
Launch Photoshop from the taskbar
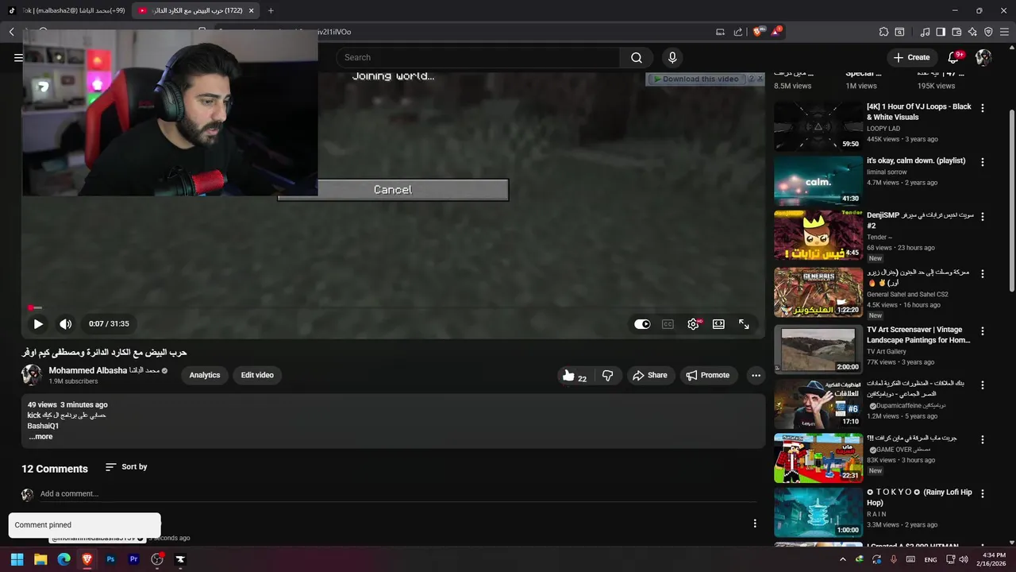[110, 559]
